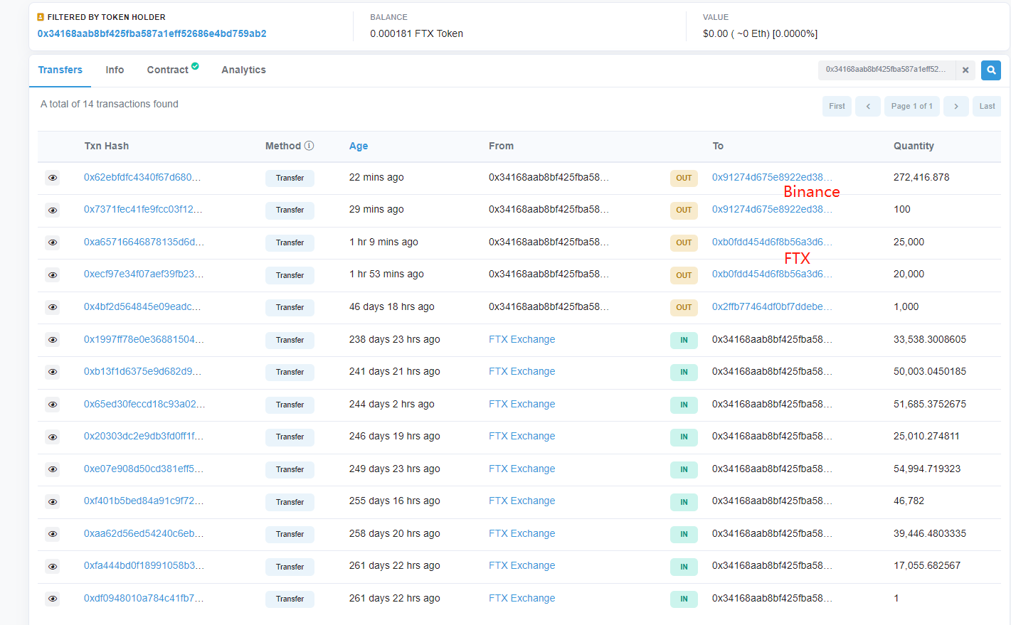Show details of the first transaction via eye icon

tap(52, 178)
